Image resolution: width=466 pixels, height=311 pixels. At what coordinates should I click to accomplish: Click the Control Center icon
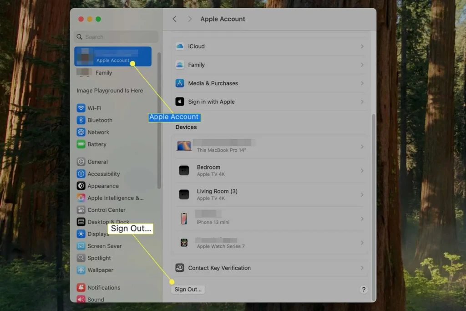tap(81, 210)
